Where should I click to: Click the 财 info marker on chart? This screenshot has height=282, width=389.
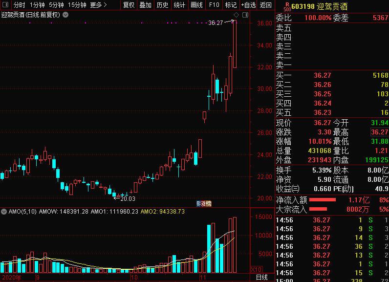199,203
